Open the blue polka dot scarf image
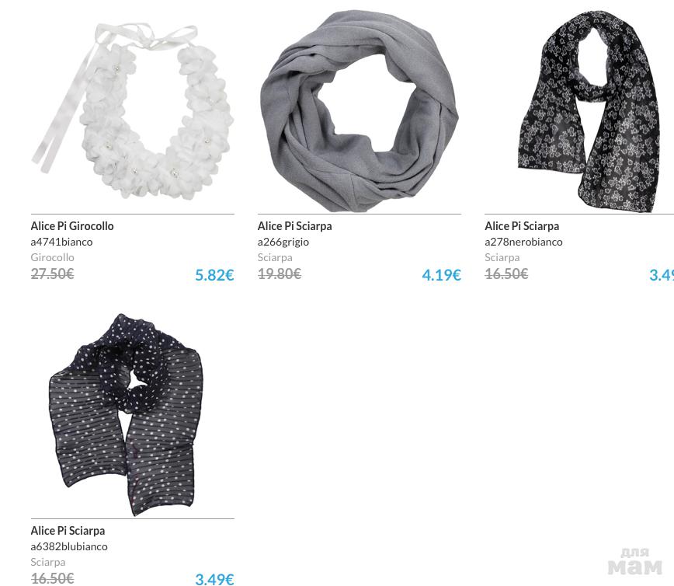Viewport: 674px width, 586px height. 126,414
